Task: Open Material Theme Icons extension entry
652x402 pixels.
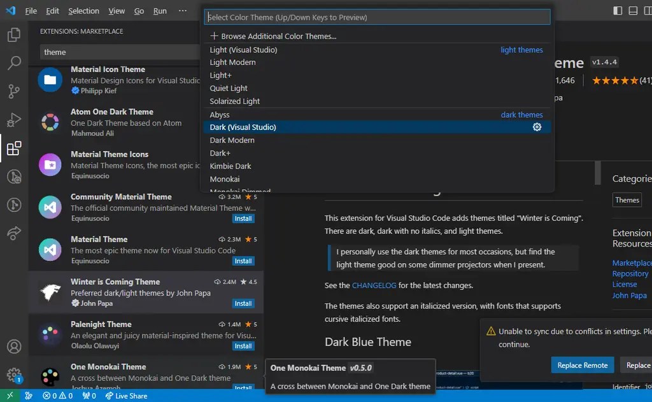Action: (x=115, y=165)
